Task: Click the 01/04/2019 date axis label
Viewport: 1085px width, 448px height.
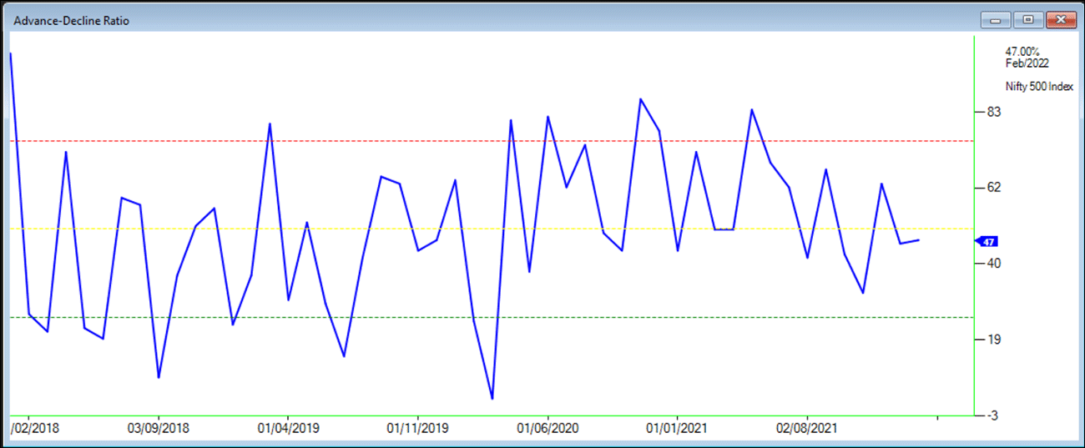Action: pyautogui.click(x=288, y=429)
